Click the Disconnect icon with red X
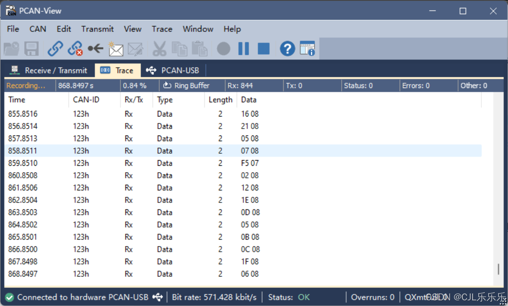 coord(75,49)
